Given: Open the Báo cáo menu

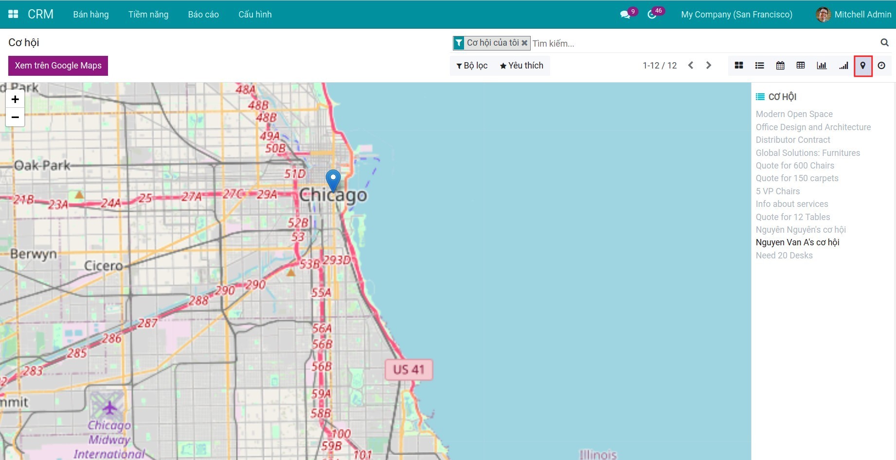Looking at the screenshot, I should click(x=203, y=15).
